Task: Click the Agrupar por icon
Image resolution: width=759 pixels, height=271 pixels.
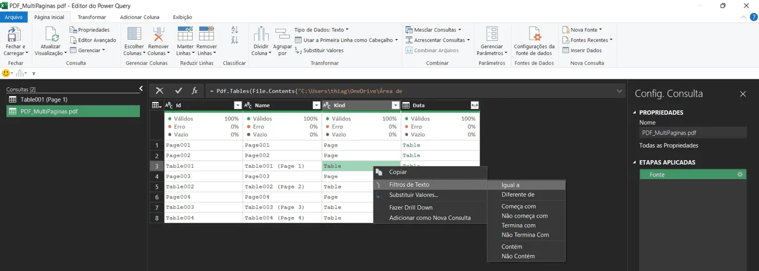Action: coord(282,34)
